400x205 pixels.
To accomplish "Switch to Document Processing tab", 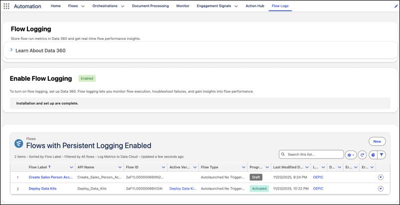I will (x=150, y=6).
